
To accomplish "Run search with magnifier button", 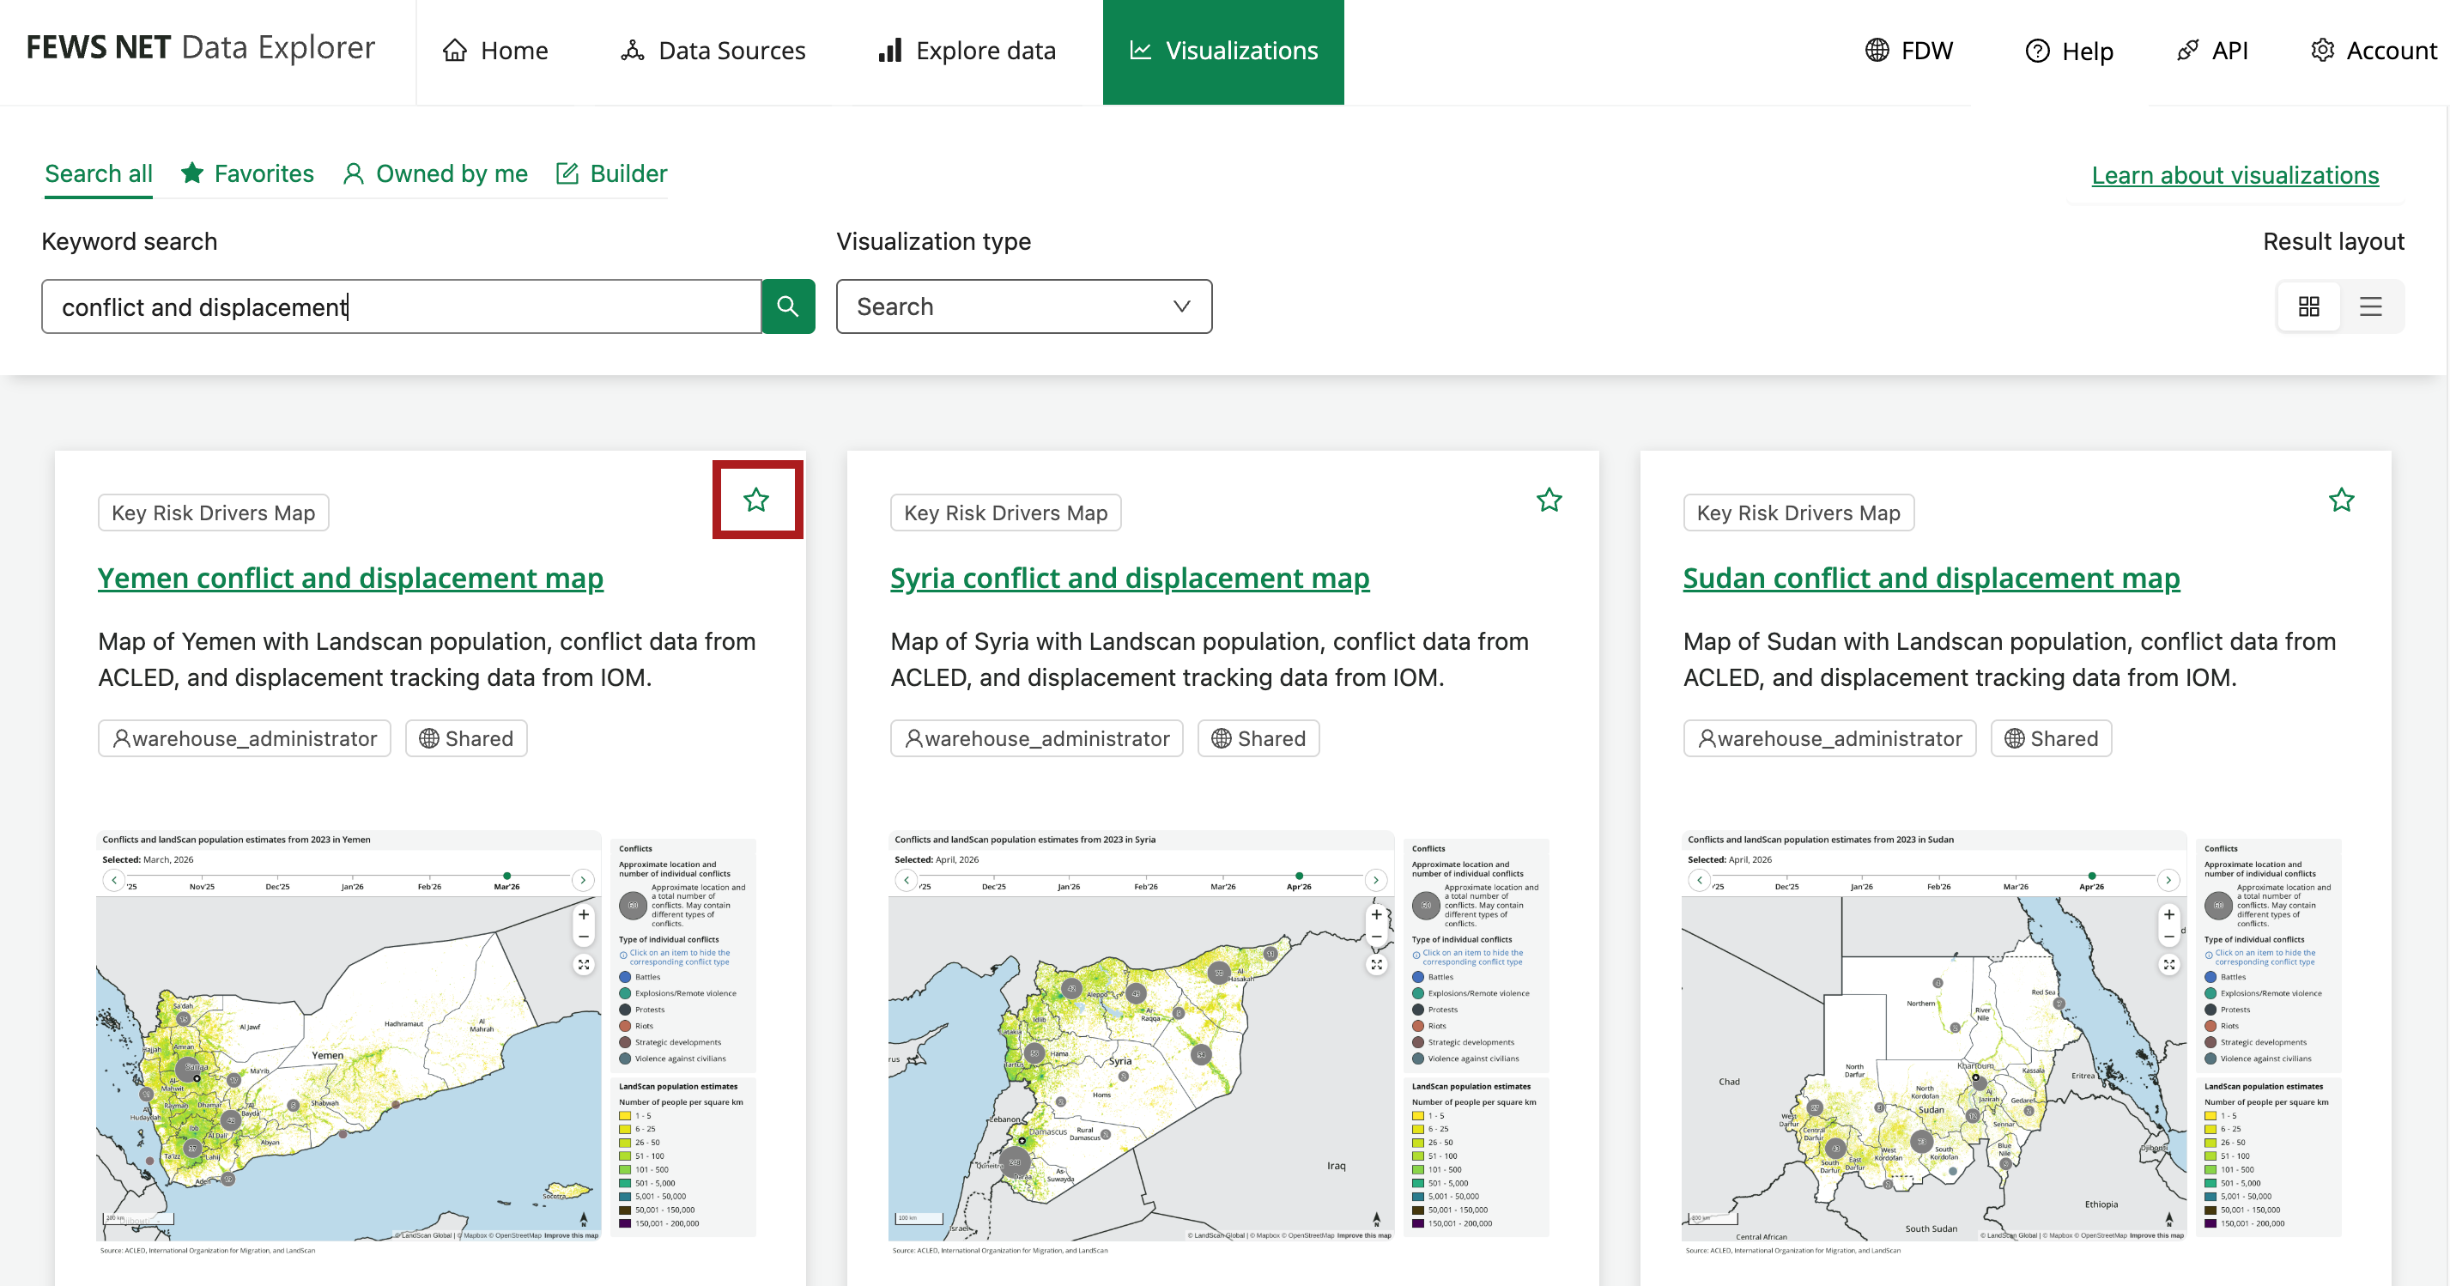I will click(x=787, y=306).
